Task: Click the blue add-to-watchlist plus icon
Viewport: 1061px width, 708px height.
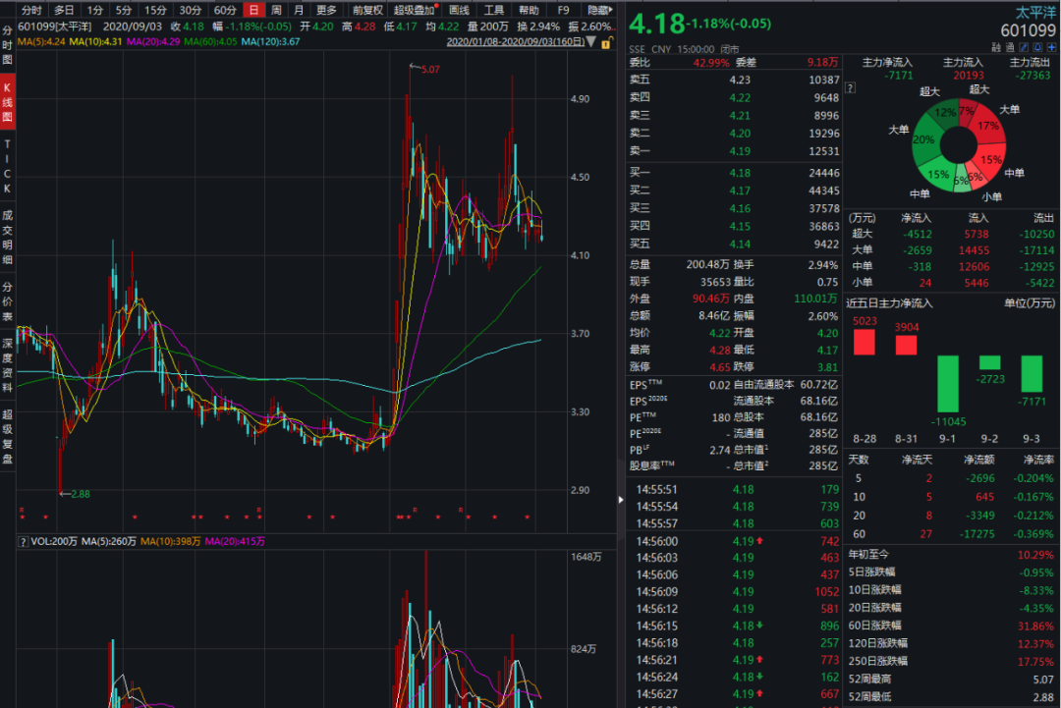Action: click(1051, 47)
